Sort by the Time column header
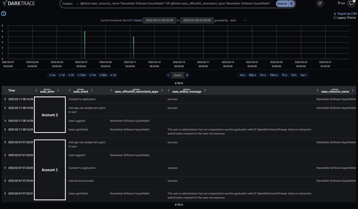 coord(12,90)
